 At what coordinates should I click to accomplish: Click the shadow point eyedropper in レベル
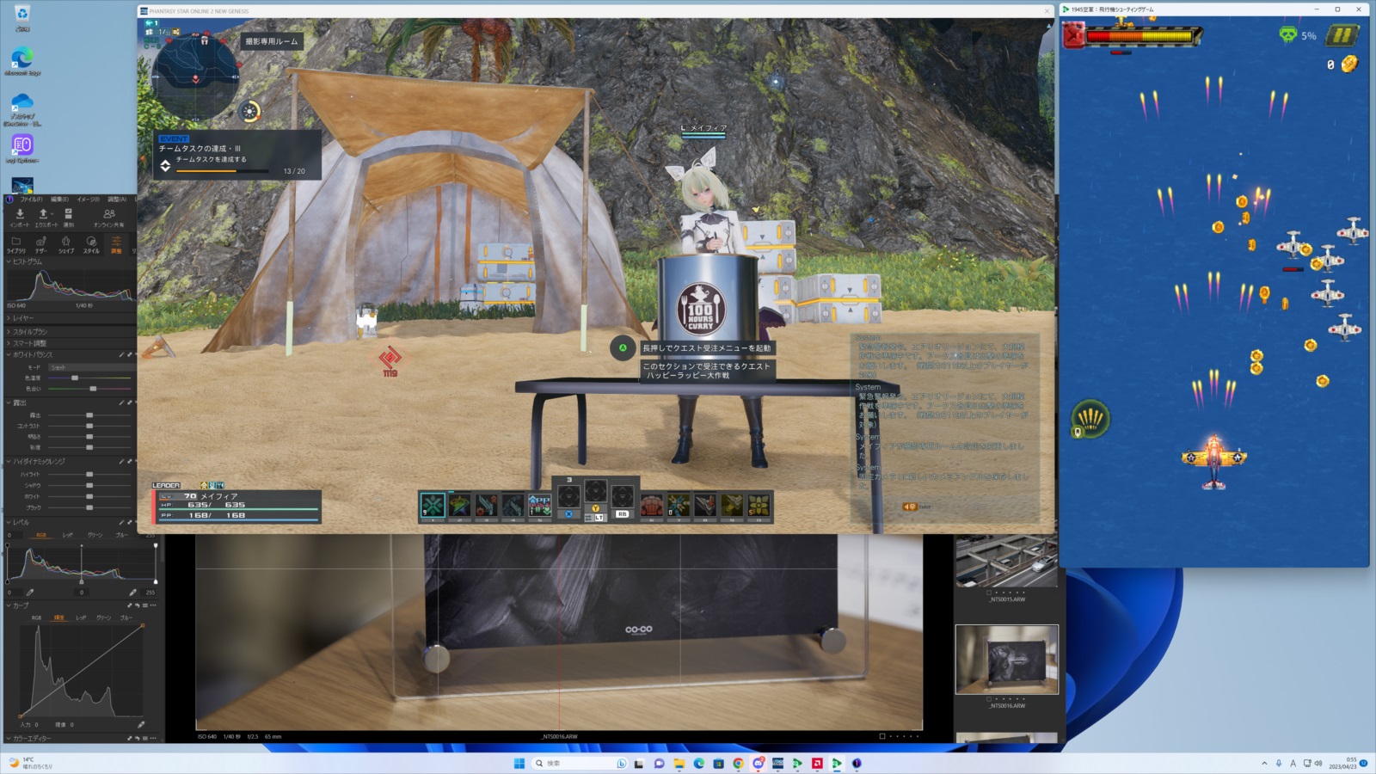(30, 592)
